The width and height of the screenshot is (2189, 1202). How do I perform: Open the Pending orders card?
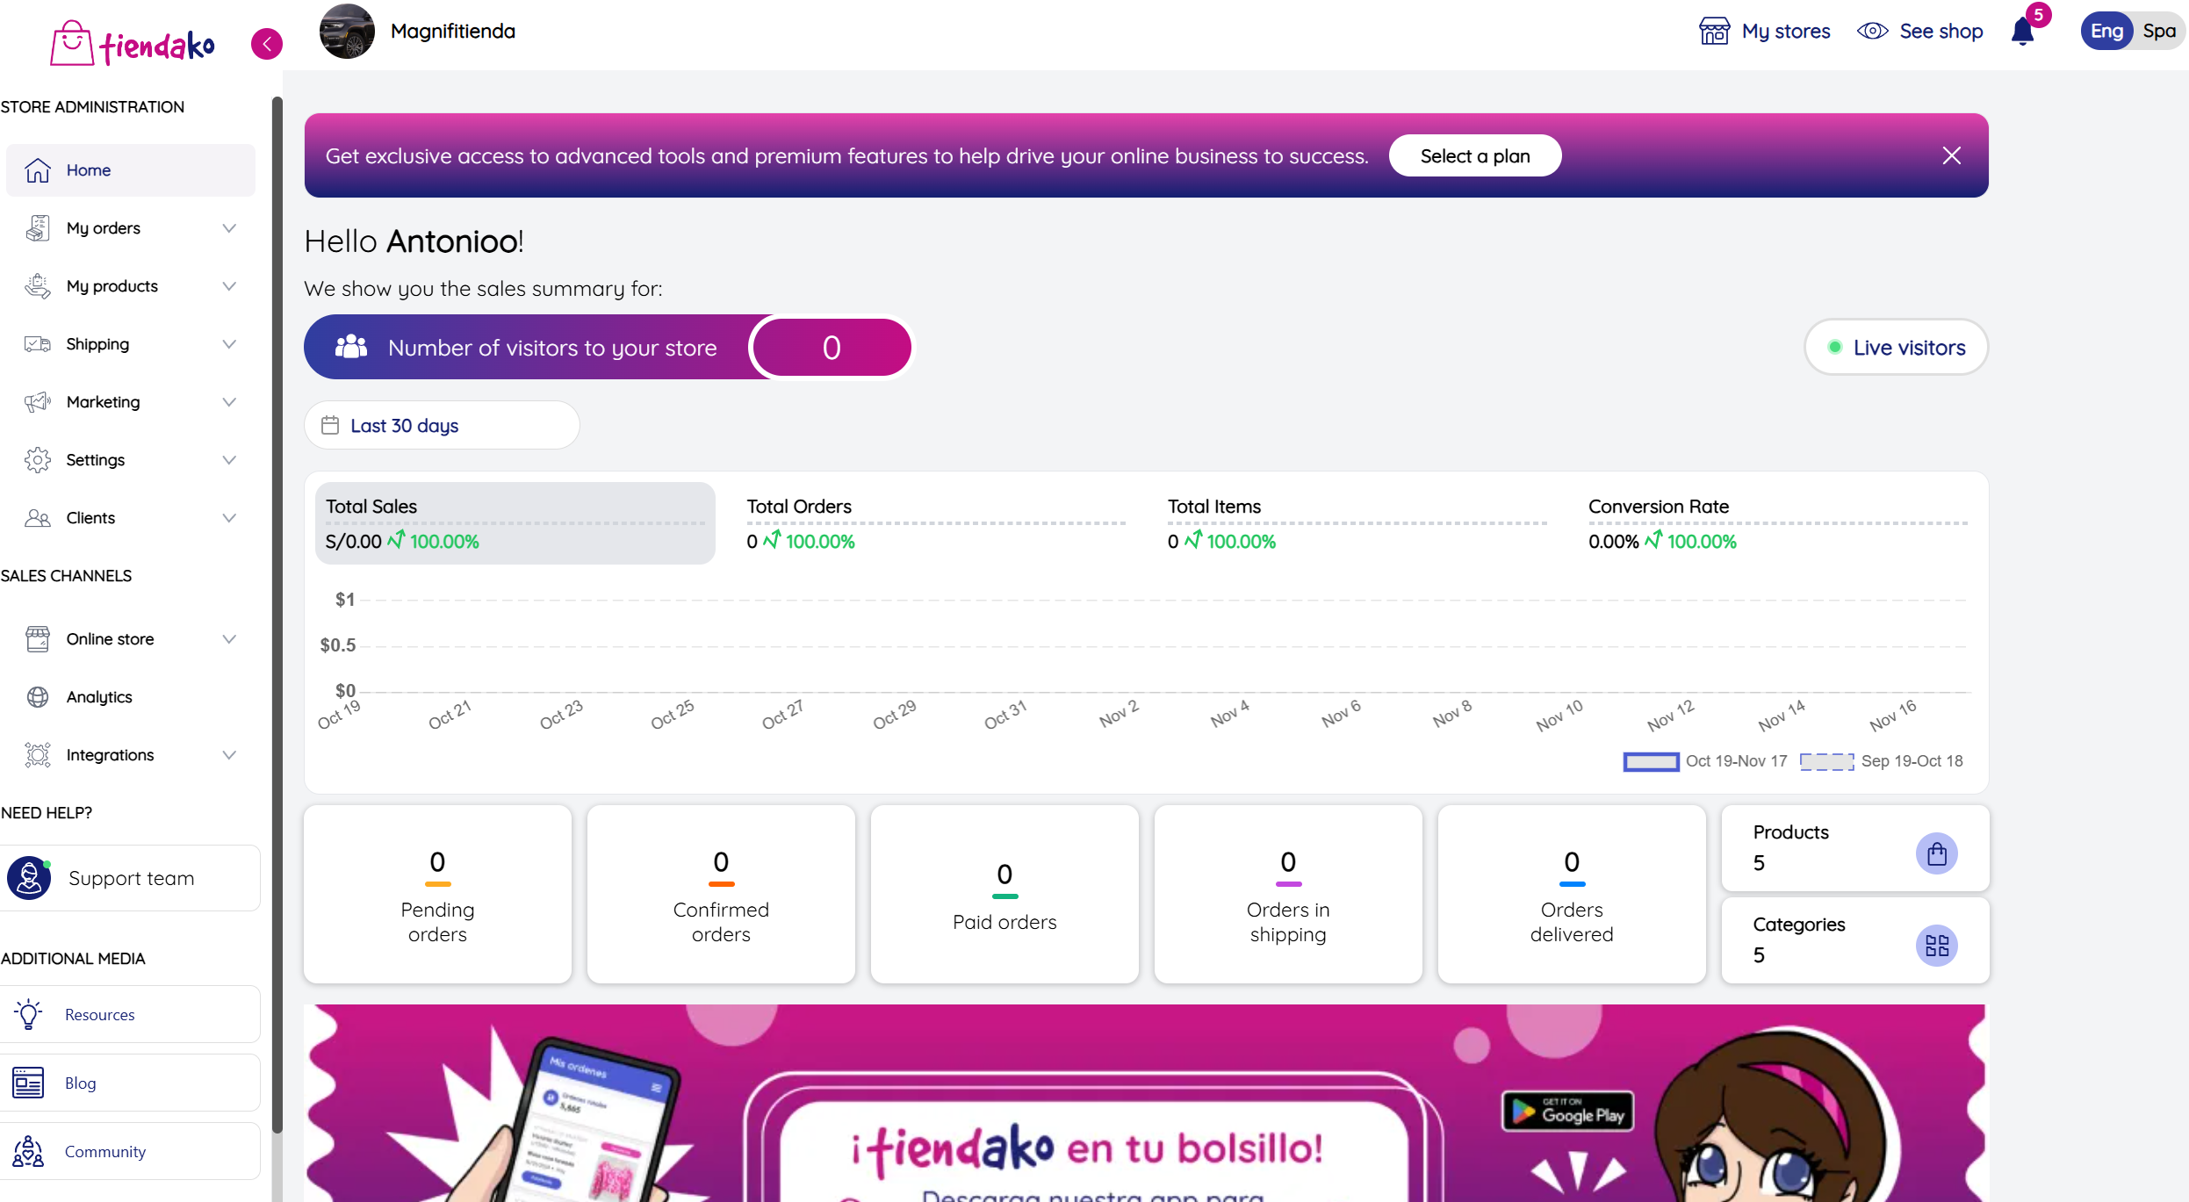(437, 894)
